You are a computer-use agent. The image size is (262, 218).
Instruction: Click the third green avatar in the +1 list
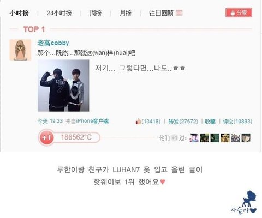pyautogui.click(x=215, y=138)
